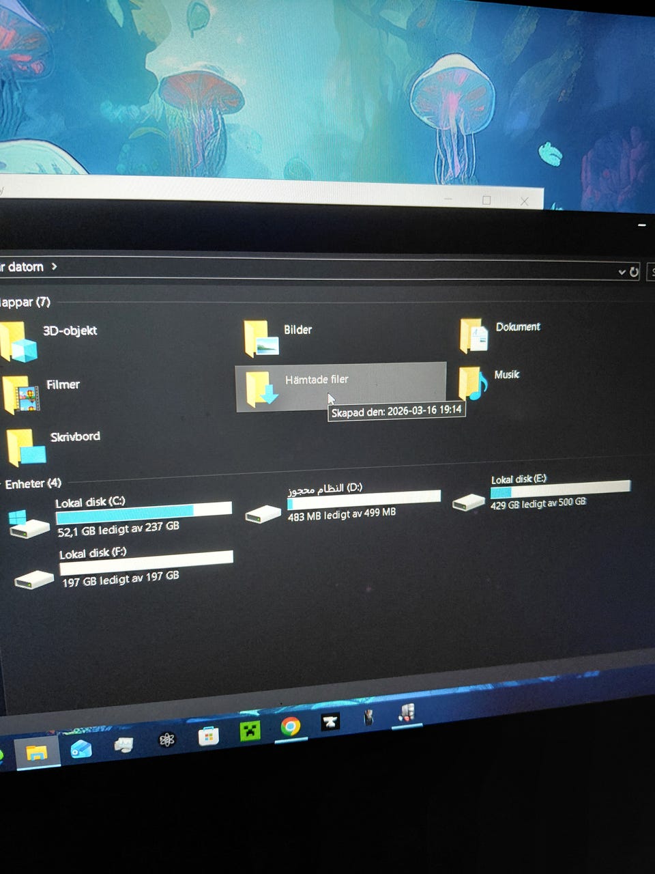This screenshot has width=655, height=874.
Task: Click '429 GB ledigt av 500 GB' text
Action: coord(538,503)
